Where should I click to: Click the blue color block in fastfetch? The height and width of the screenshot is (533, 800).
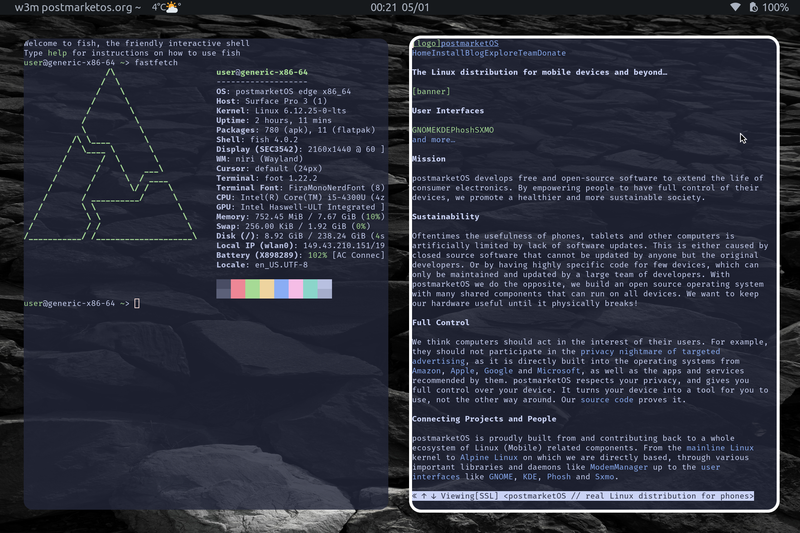[281, 289]
